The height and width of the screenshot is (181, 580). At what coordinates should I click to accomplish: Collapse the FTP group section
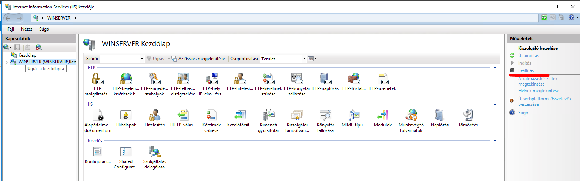click(x=495, y=68)
